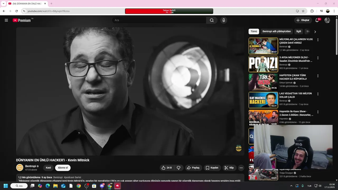The image size is (338, 190).
Task: Click the Bentropi watermark on video
Action: tap(239, 148)
